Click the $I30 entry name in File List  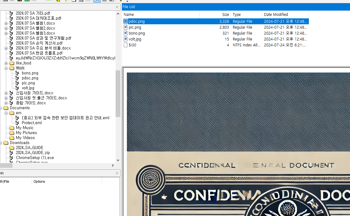[132, 45]
